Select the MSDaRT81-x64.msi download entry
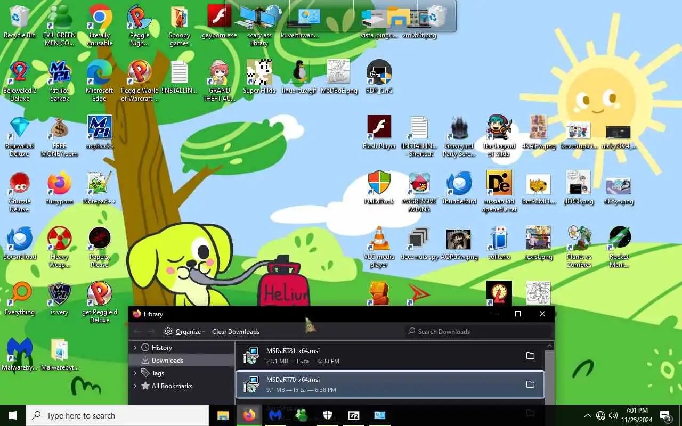This screenshot has height=426, width=682. click(390, 356)
